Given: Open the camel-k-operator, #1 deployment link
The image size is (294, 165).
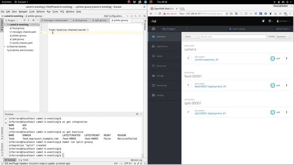Looking at the screenshot, I should (206, 60).
